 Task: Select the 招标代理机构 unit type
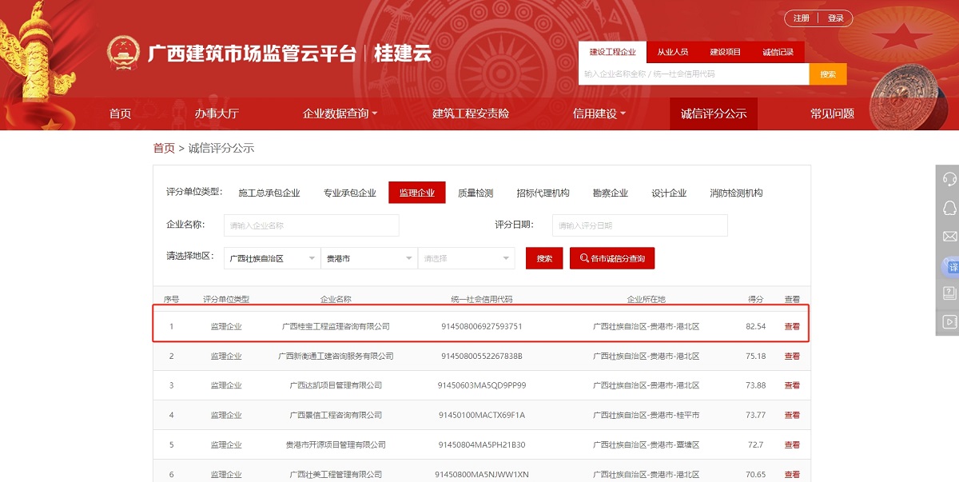pyautogui.click(x=543, y=193)
